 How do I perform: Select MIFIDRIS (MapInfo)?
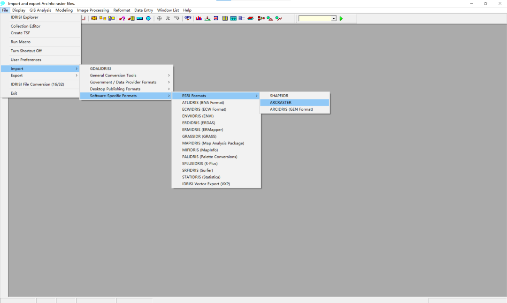point(216,150)
